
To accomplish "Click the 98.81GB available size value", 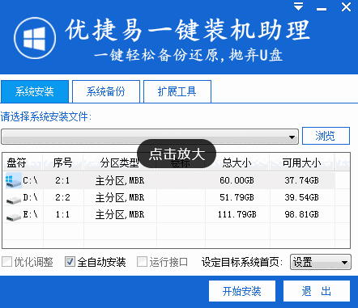I will pyautogui.click(x=301, y=214).
